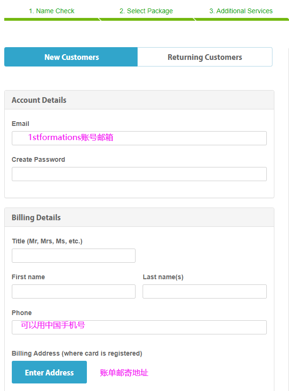Image resolution: width=289 pixels, height=391 pixels.
Task: Click the Account Details section header
Action: click(39, 100)
